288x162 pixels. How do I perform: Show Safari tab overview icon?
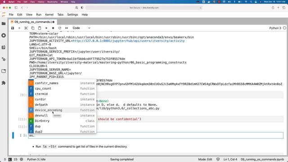[x=284, y=8]
